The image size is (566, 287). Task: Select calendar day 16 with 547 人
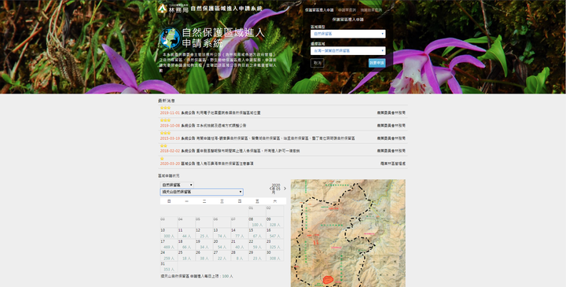point(274,234)
